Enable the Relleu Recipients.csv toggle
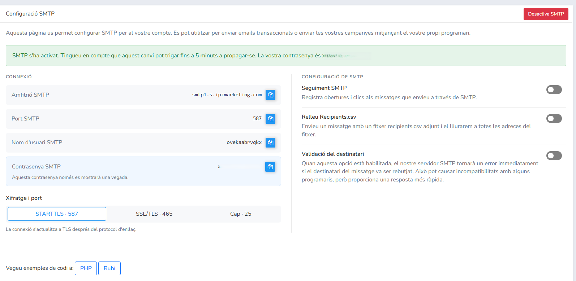Image resolution: width=576 pixels, height=281 pixels. pos(554,118)
